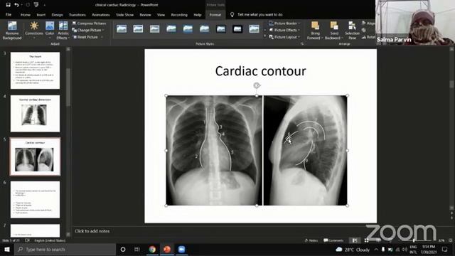Undo the last action

[x=16, y=5]
